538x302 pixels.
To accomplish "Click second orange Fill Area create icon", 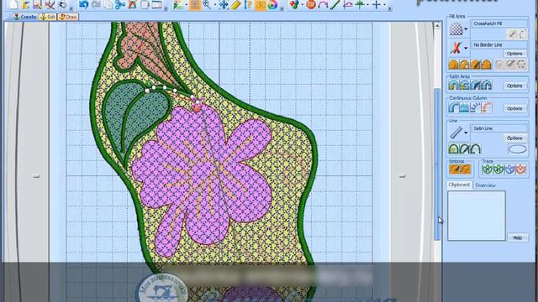I will (x=464, y=65).
